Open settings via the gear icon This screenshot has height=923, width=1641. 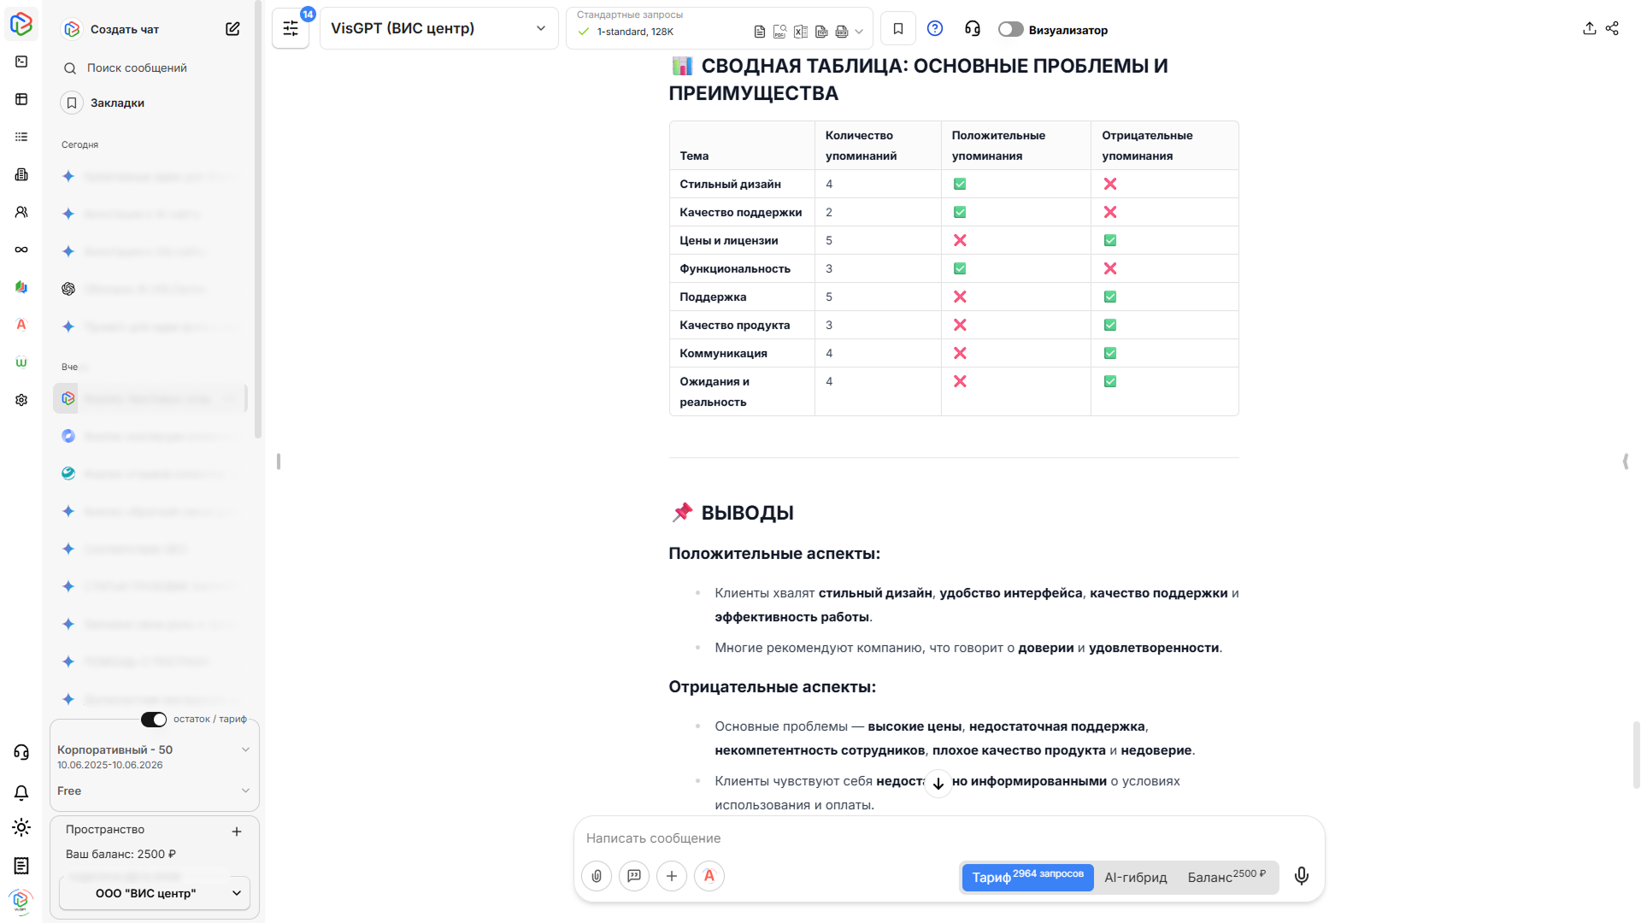(21, 399)
